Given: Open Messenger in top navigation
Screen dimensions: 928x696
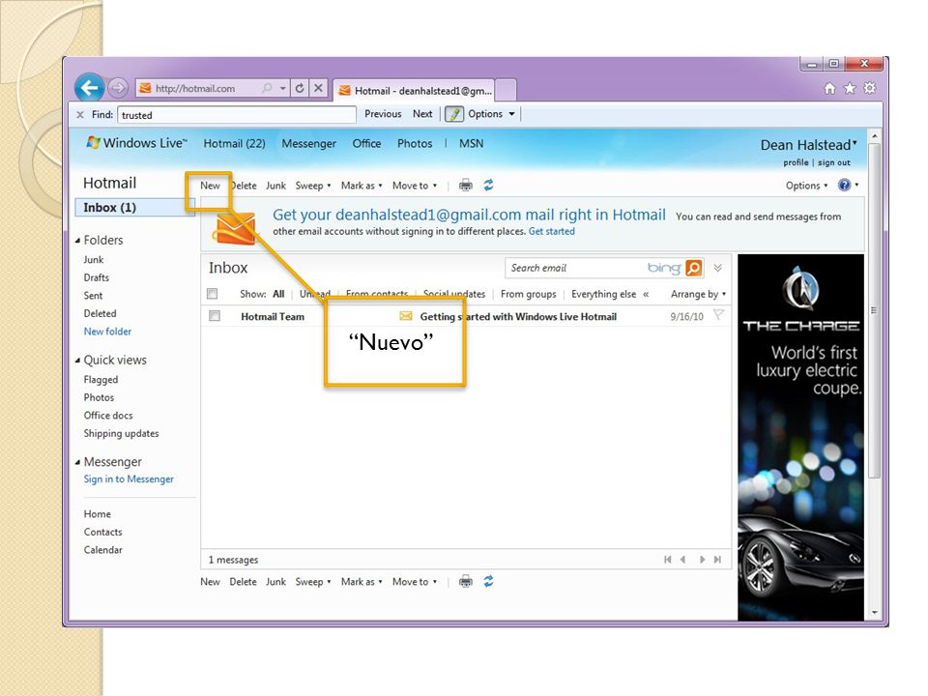Looking at the screenshot, I should click(x=309, y=143).
